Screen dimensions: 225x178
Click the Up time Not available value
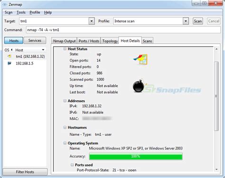(x=107, y=86)
